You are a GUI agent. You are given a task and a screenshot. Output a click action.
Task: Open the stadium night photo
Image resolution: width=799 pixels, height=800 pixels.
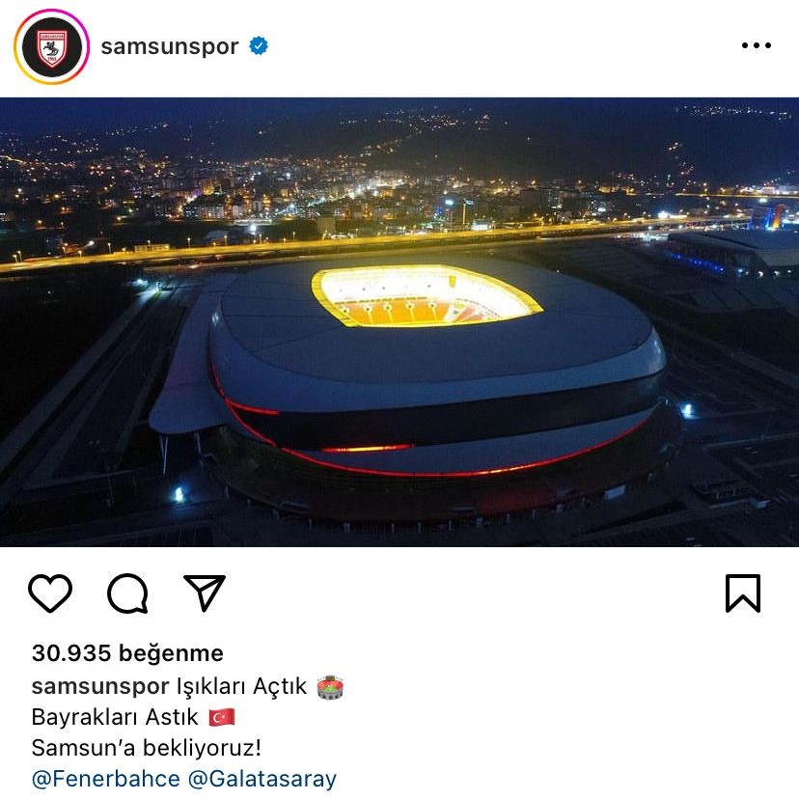399,322
